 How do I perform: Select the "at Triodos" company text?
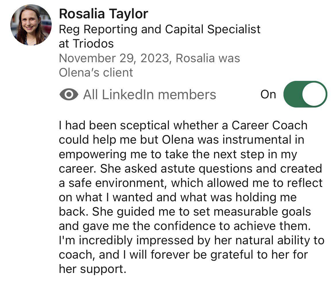[x=86, y=44]
